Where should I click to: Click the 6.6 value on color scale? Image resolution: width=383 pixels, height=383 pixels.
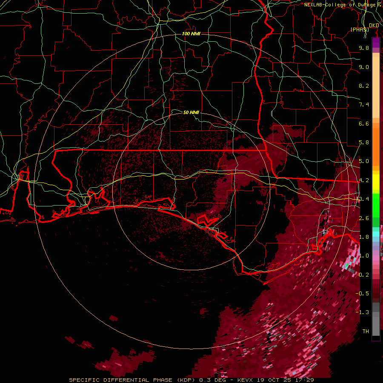tap(364, 123)
